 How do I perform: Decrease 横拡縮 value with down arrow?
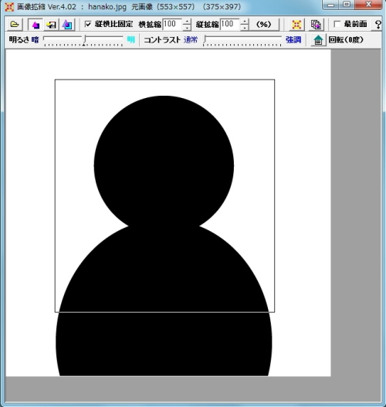(x=187, y=28)
